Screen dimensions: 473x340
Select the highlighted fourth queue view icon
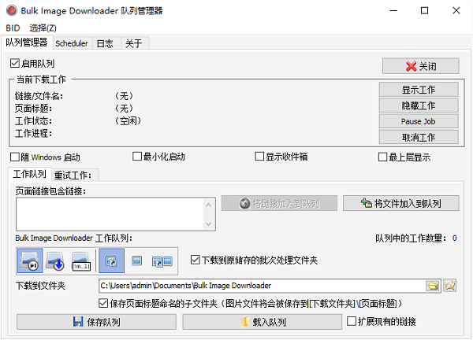pyautogui.click(x=111, y=259)
